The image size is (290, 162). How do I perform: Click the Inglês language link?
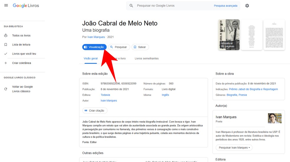pos(165,95)
